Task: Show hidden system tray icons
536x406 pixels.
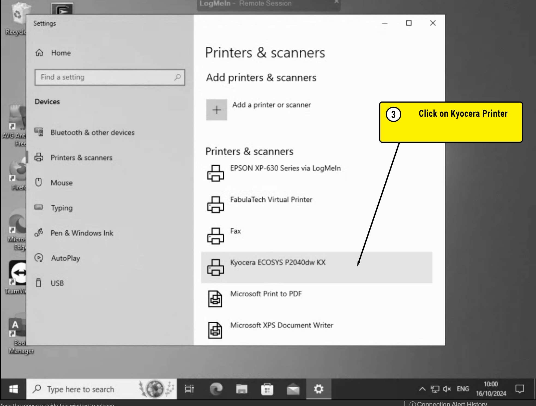Action: point(422,389)
